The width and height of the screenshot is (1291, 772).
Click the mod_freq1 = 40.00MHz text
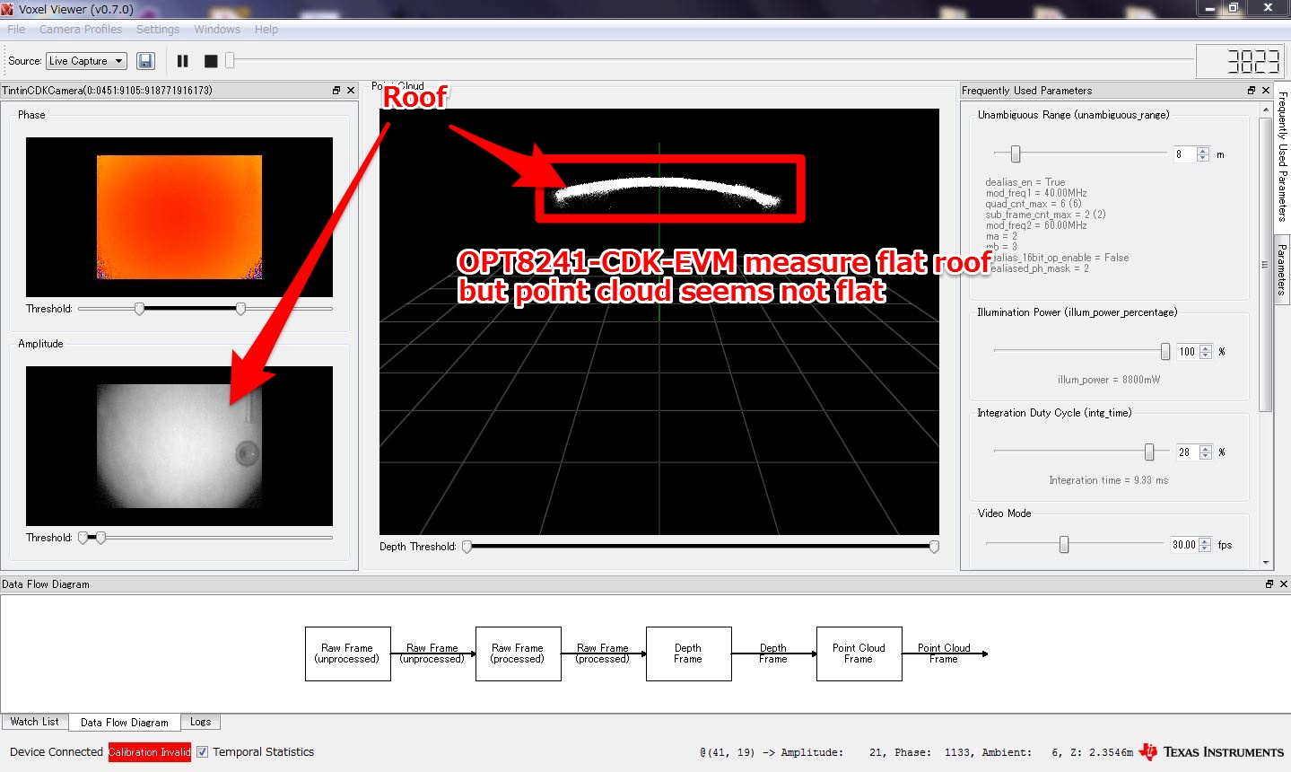coord(1036,193)
